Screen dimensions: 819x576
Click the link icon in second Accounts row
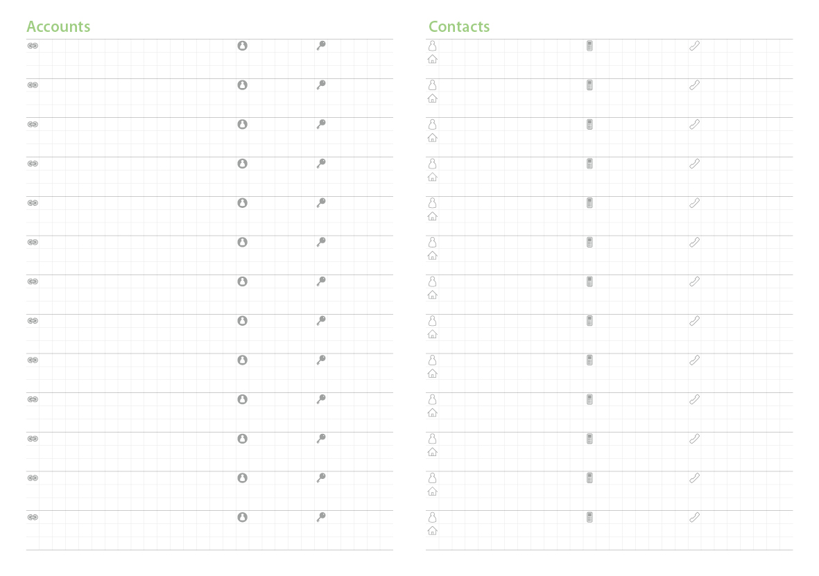pos(33,85)
